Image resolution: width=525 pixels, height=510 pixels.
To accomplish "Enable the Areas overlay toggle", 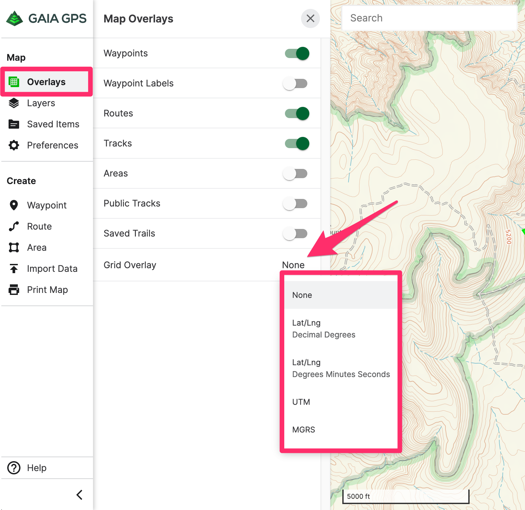I will (x=295, y=174).
